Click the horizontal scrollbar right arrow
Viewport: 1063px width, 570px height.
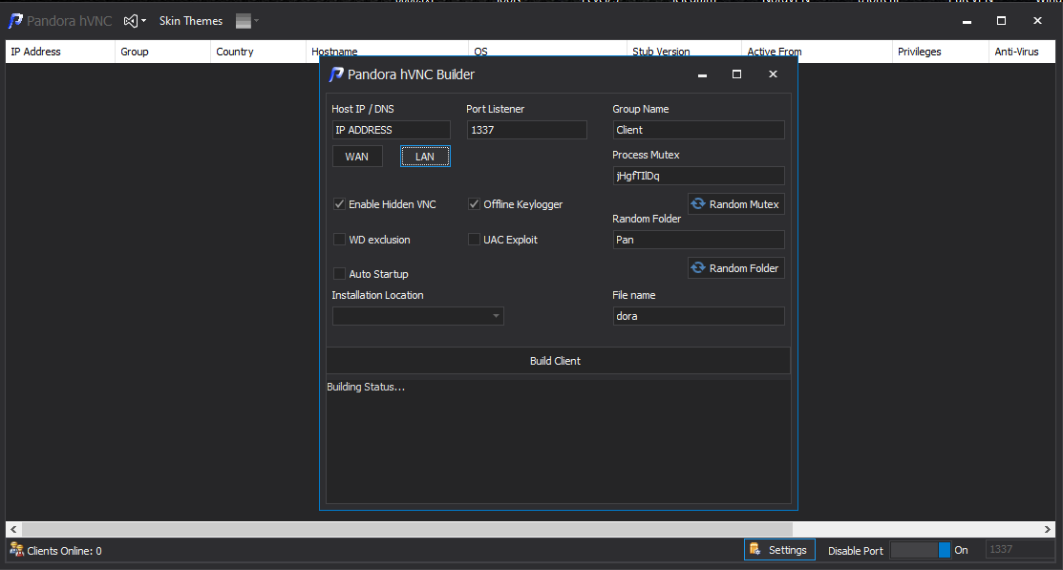tap(1048, 529)
